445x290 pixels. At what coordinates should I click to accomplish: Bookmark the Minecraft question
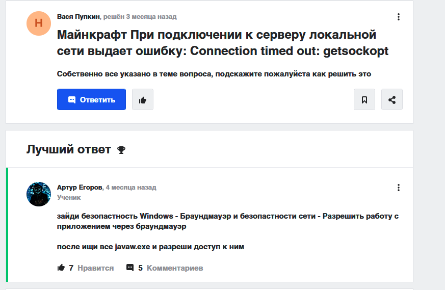point(364,99)
